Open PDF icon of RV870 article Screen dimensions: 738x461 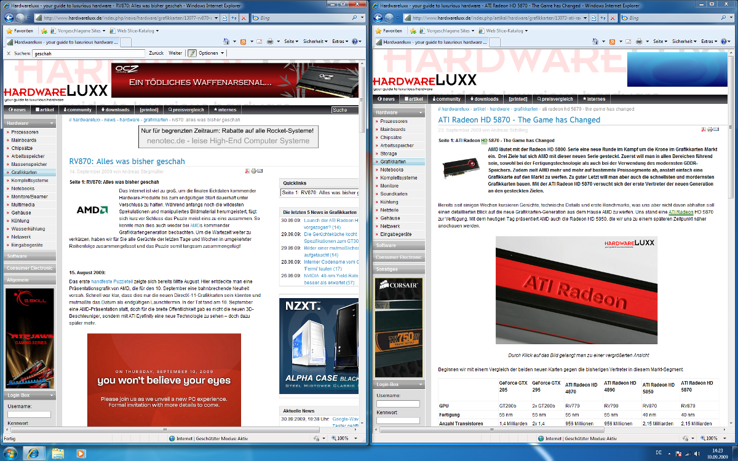click(248, 171)
